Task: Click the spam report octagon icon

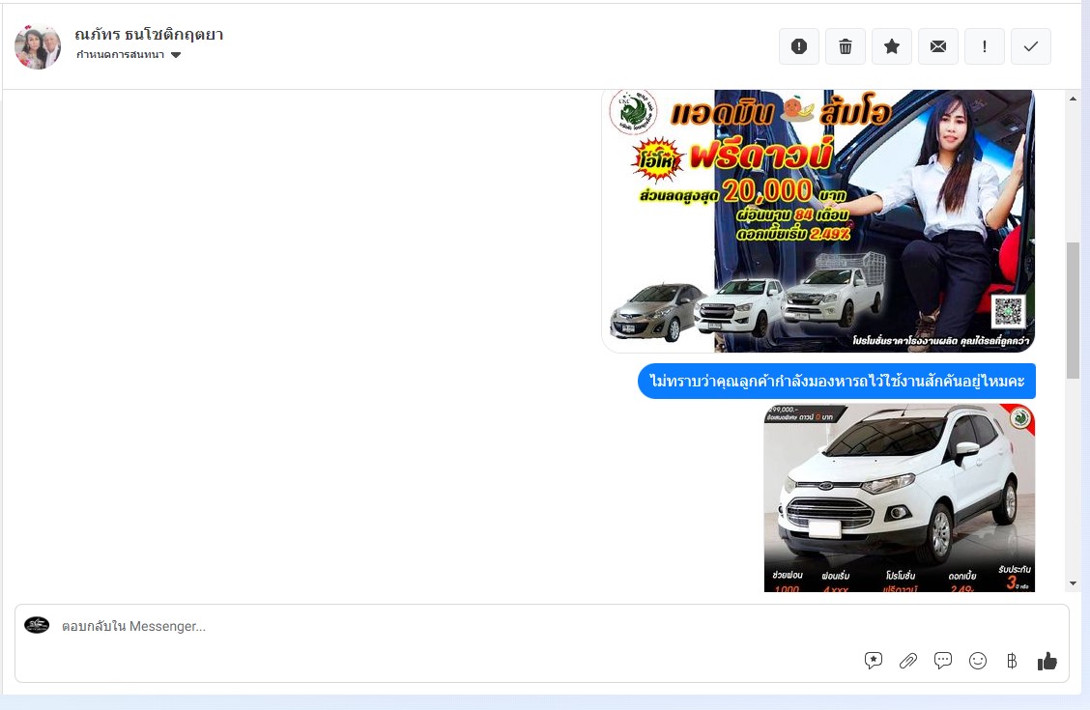Action: click(798, 46)
